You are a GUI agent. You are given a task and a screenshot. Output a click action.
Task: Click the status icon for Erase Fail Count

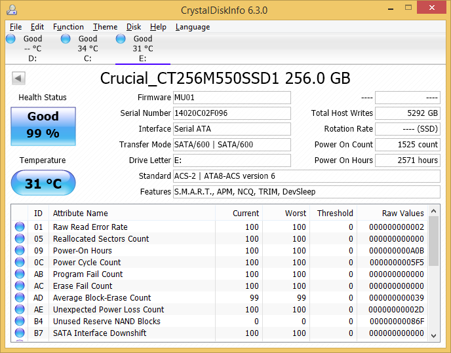20,286
